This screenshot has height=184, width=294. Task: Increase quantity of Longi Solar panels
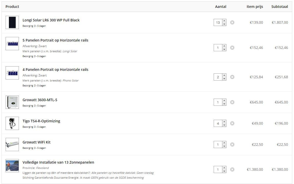(x=224, y=21)
